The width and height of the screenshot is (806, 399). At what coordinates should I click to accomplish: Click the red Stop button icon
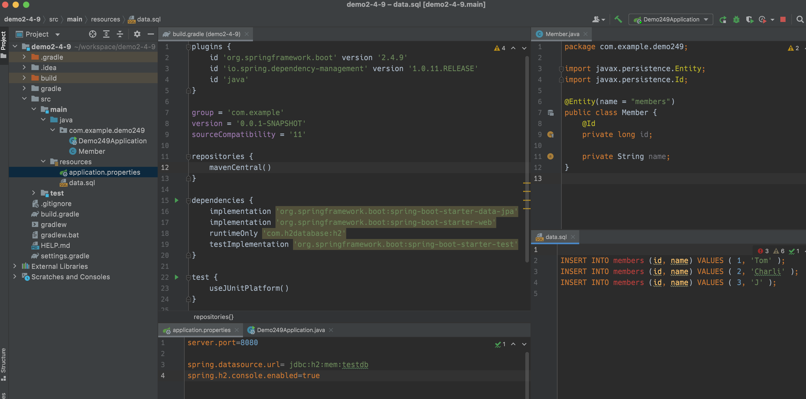coord(783,20)
